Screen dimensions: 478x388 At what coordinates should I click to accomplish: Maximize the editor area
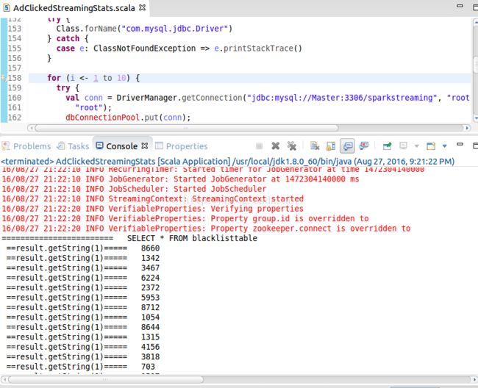pyautogui.click(x=475, y=7)
